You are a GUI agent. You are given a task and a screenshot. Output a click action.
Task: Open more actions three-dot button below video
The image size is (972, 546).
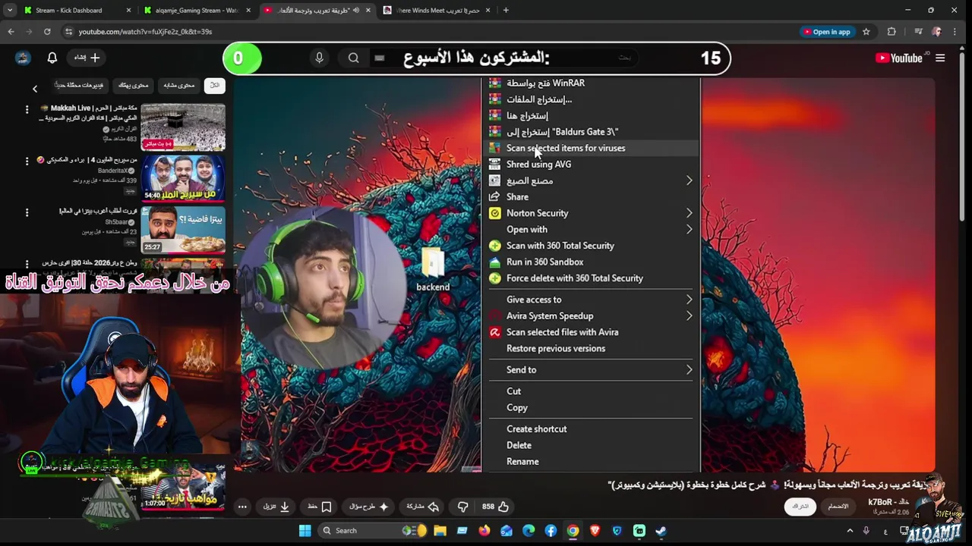pyautogui.click(x=242, y=507)
